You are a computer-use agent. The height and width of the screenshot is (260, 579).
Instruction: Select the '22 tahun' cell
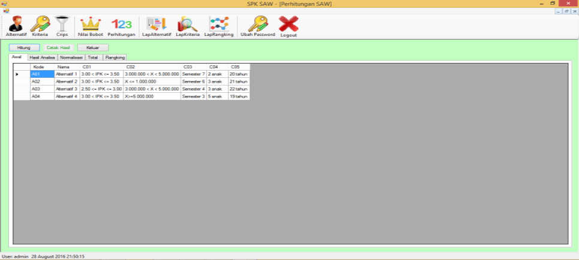239,89
